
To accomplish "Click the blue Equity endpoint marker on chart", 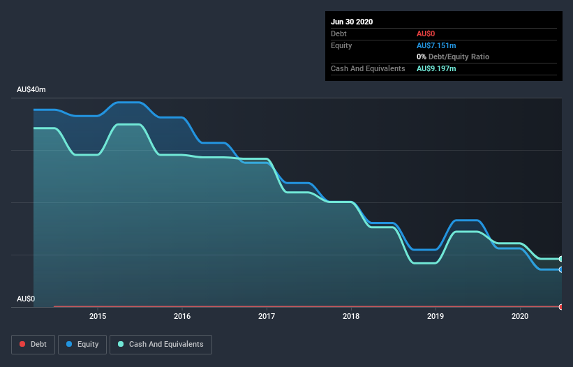I will point(561,269).
